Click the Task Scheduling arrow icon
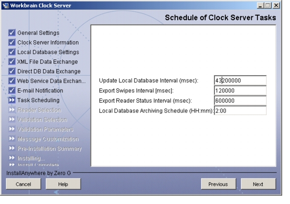The height and width of the screenshot is (204, 290). pyautogui.click(x=12, y=100)
